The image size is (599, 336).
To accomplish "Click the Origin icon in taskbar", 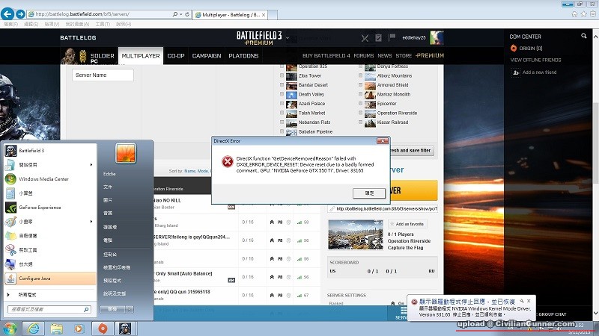I will pos(103,328).
